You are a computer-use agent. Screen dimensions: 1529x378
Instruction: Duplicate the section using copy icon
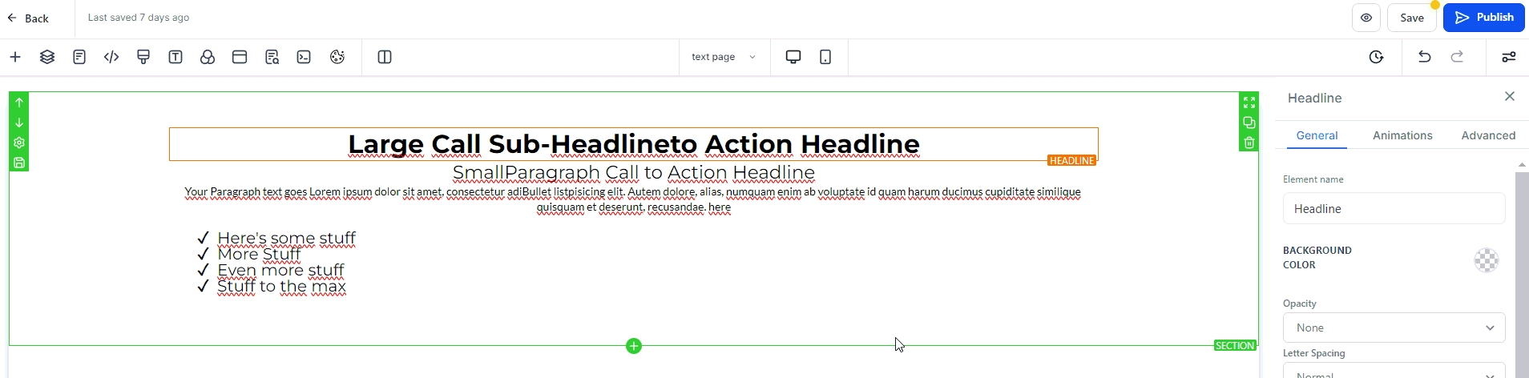(1249, 123)
